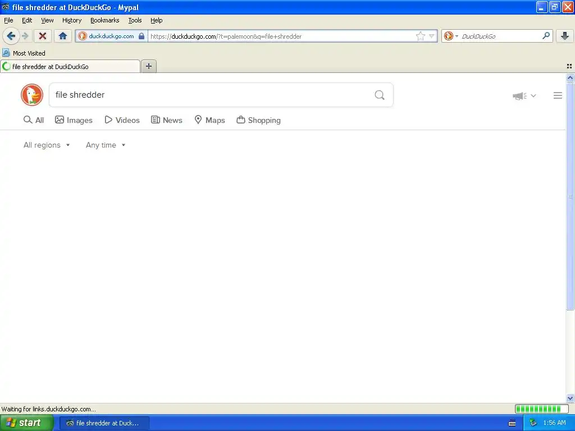Click the vertical scrollbar thumb
575x431 pixels.
[570, 196]
